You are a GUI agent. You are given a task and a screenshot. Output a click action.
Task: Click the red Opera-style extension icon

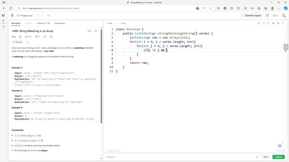tap(225, 8)
